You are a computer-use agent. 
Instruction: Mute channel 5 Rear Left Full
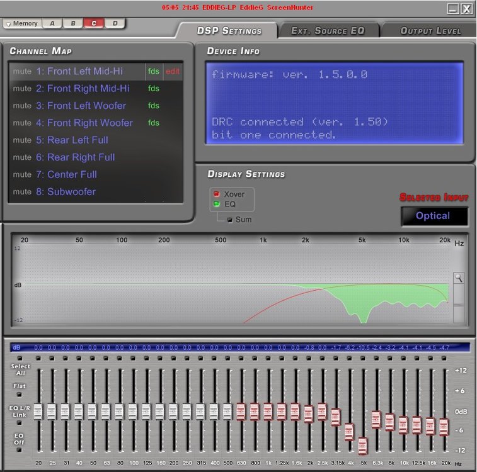[22, 140]
